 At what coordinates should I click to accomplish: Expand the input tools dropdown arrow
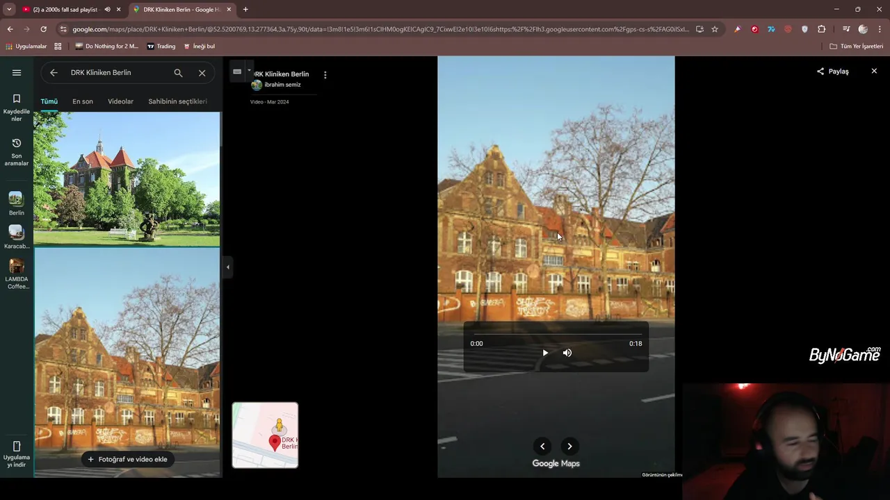[x=249, y=71]
